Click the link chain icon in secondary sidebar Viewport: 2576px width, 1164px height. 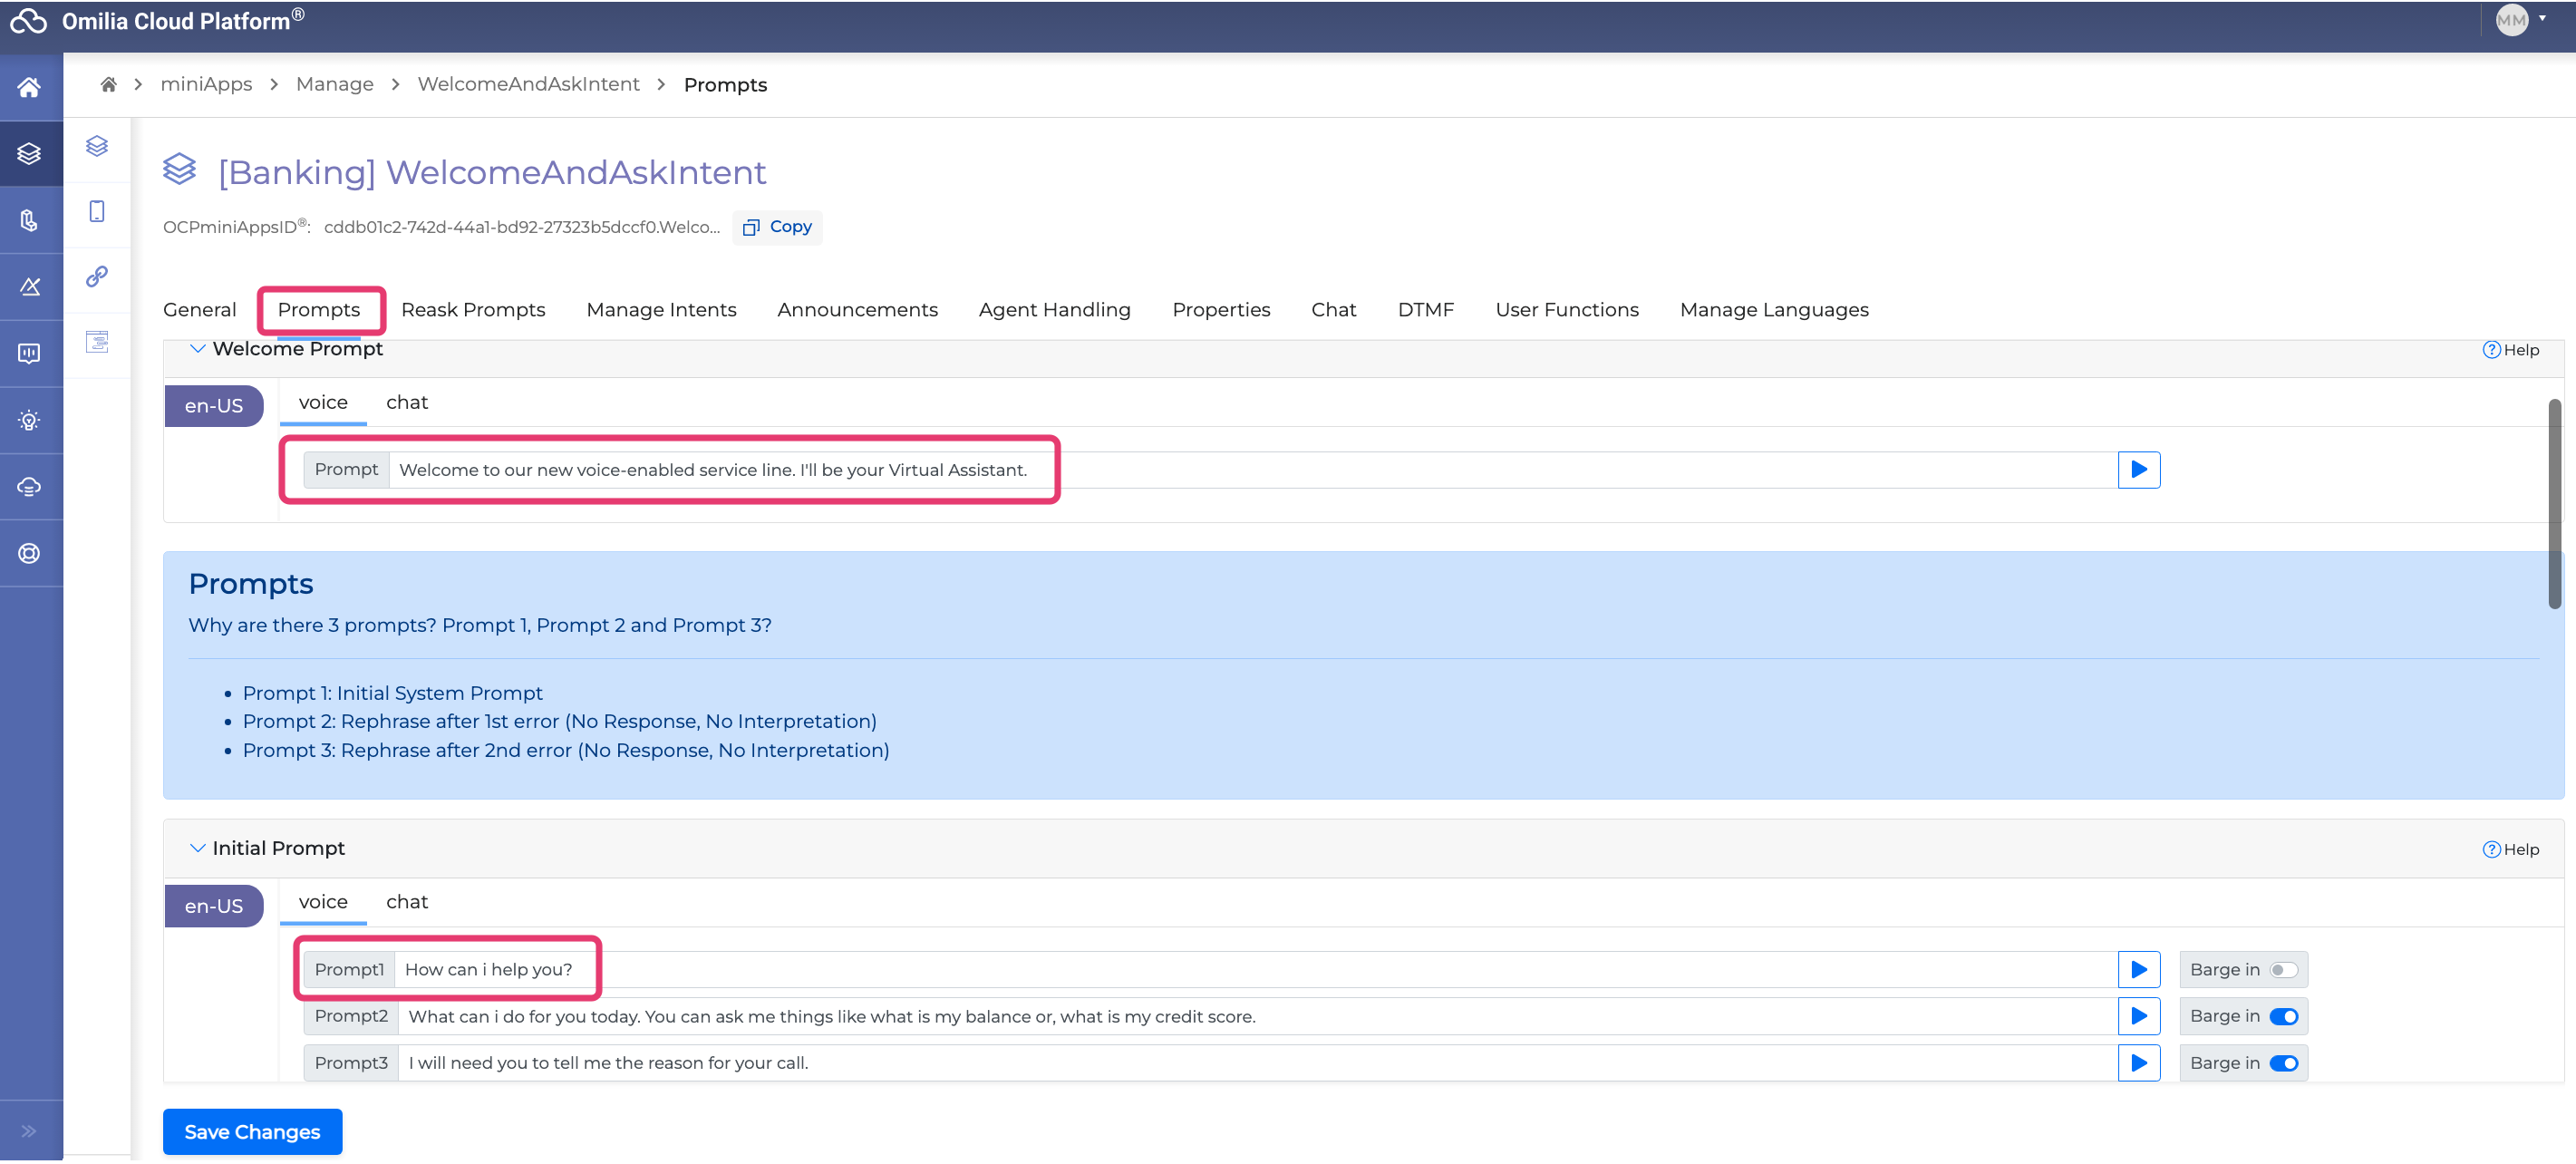coord(97,276)
